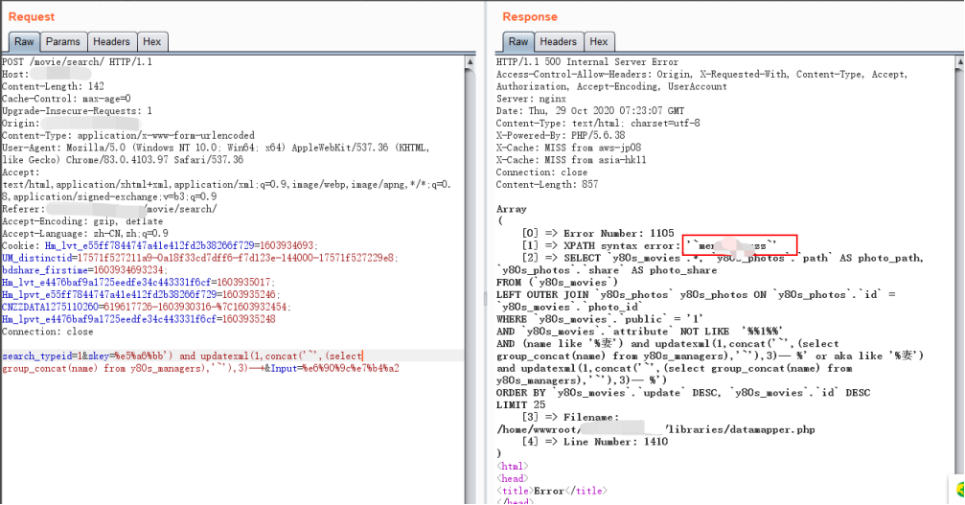Click the request pane scroll-up arrow
Screen dimensions: 965x505
[471, 62]
